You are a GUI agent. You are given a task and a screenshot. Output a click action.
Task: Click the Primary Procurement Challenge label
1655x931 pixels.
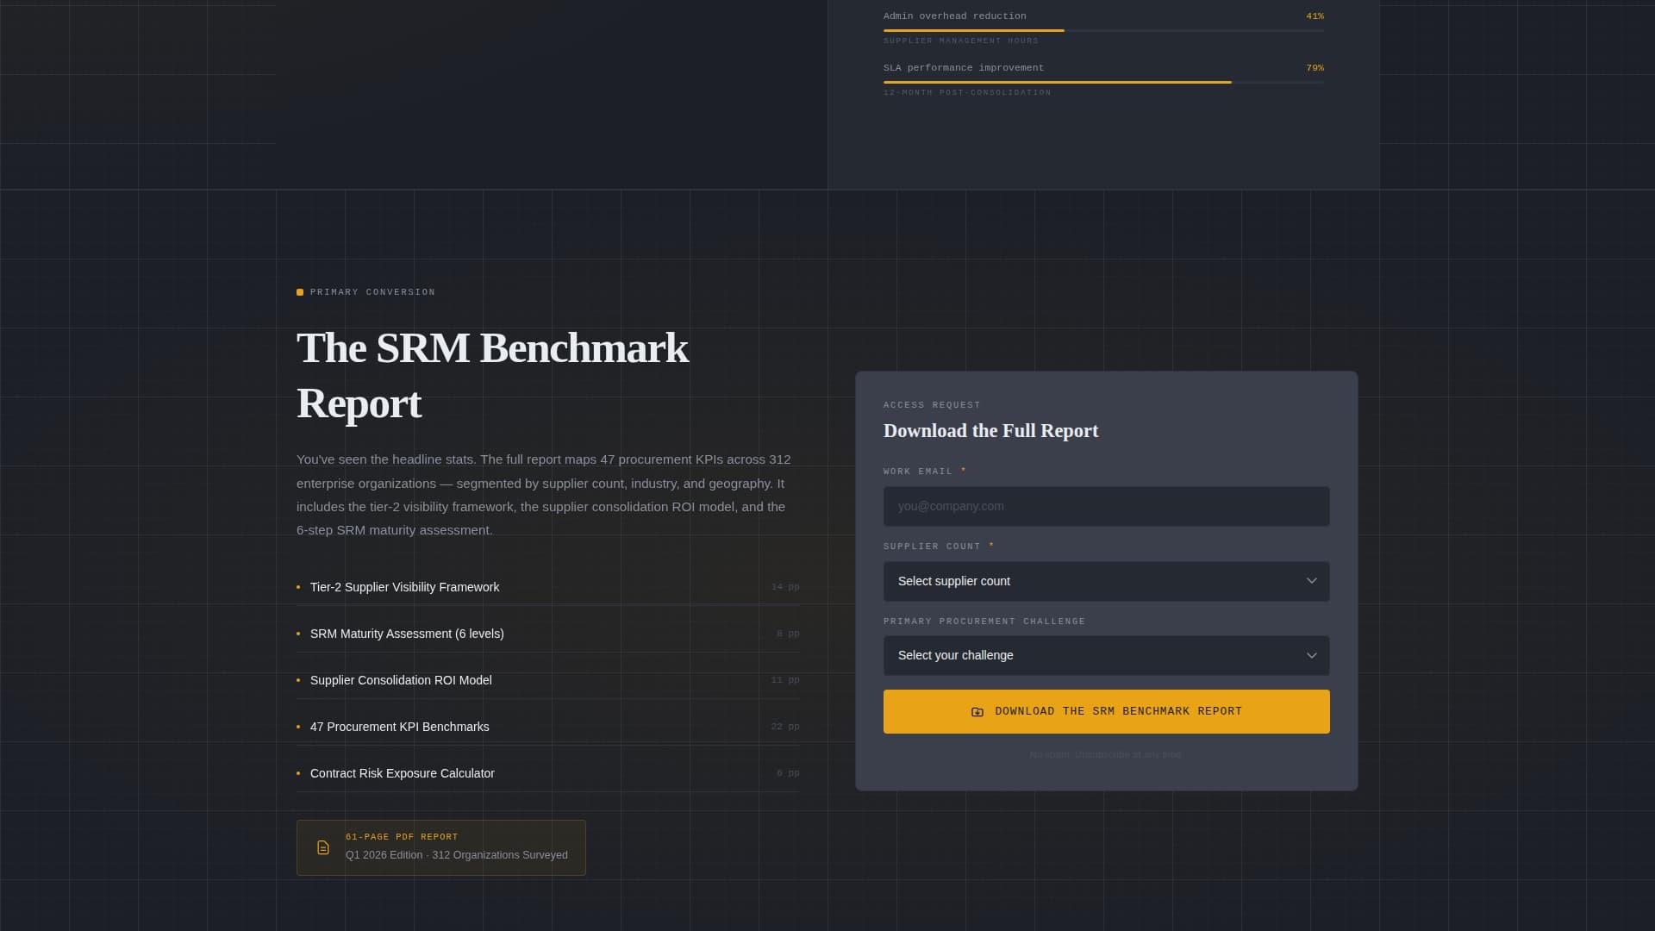click(x=984, y=622)
